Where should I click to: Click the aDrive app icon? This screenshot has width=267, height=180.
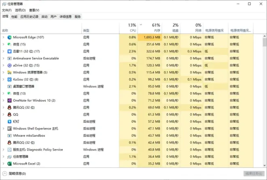click(9, 65)
